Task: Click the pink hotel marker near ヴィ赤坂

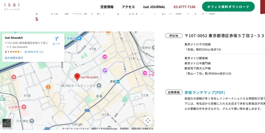Action: [x=145, y=73]
